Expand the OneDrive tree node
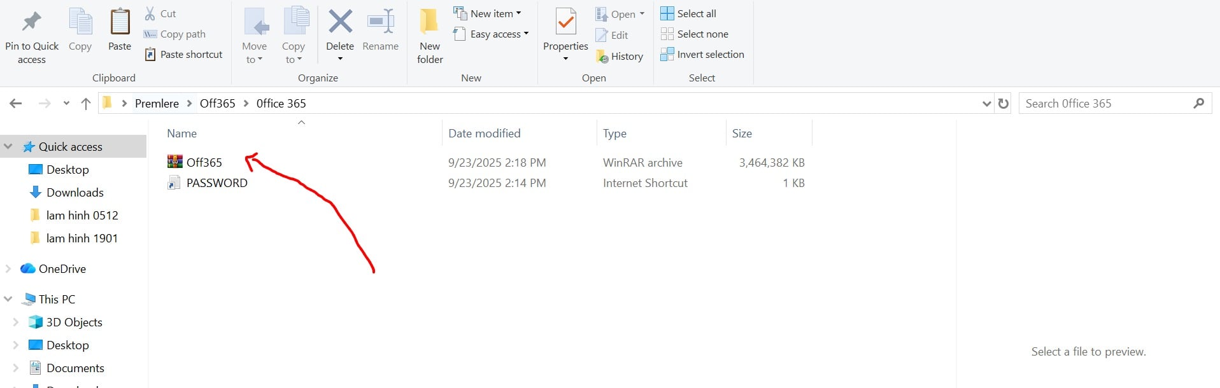 click(x=8, y=268)
